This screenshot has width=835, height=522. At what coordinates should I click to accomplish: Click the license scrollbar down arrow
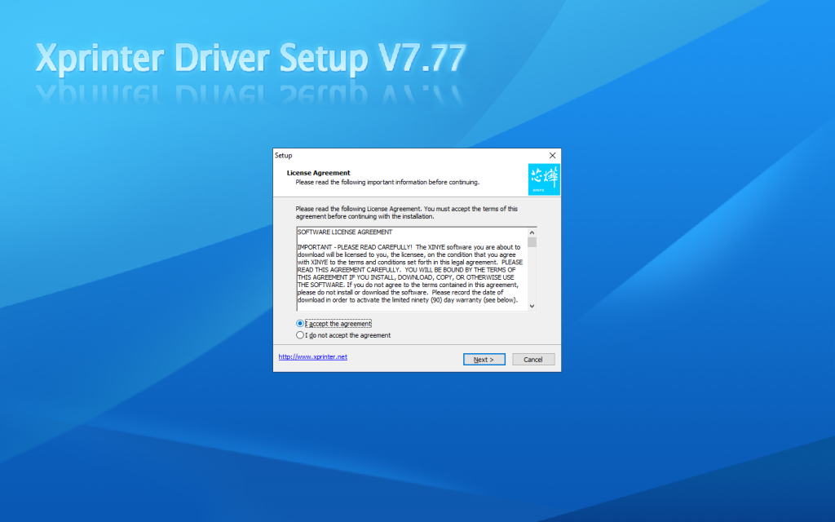coord(532,305)
